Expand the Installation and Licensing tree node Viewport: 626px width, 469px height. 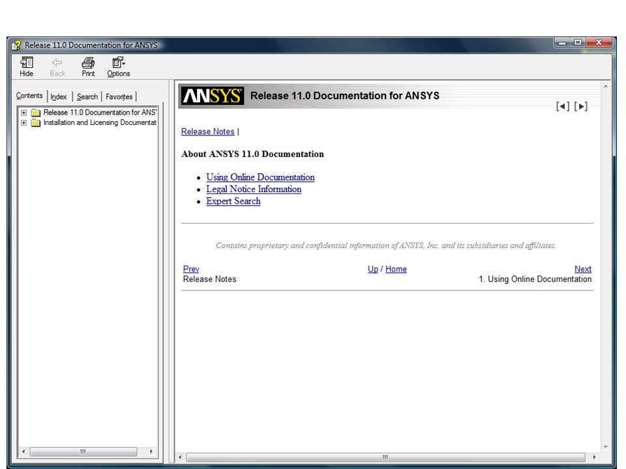[24, 123]
